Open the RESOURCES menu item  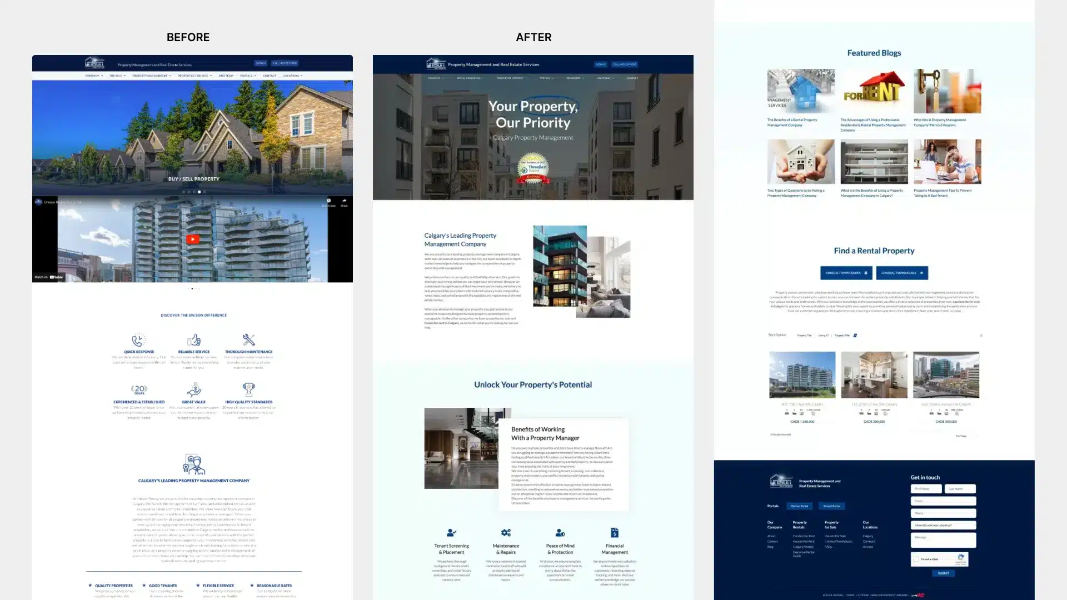click(x=573, y=78)
